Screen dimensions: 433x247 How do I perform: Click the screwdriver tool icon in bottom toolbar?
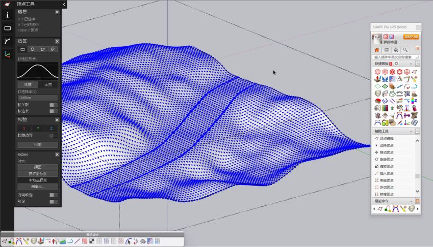[x=26, y=241]
